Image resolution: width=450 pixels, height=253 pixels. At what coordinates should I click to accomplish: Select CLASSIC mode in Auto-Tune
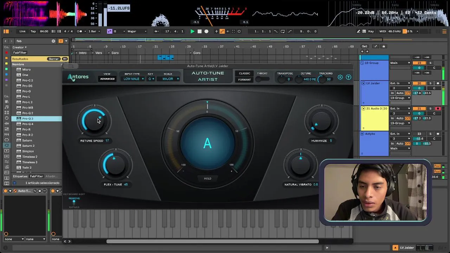pyautogui.click(x=244, y=73)
